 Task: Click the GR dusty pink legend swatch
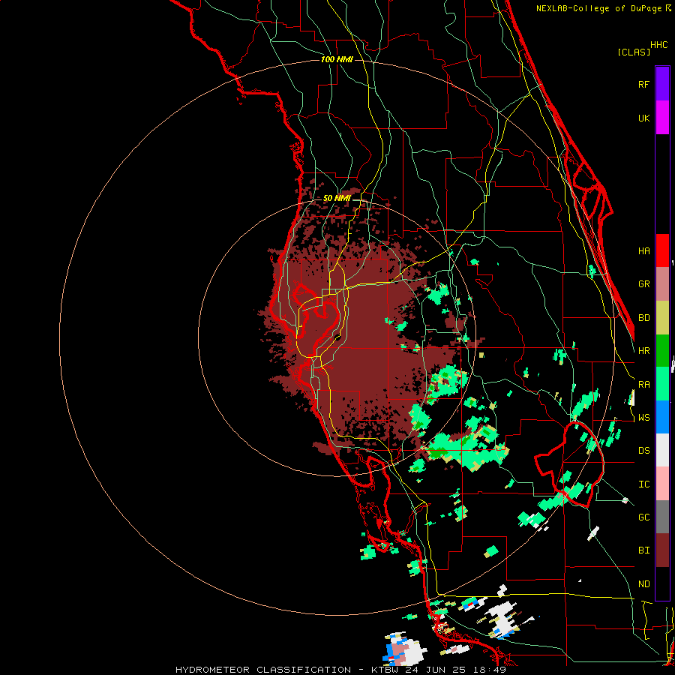[x=662, y=284]
